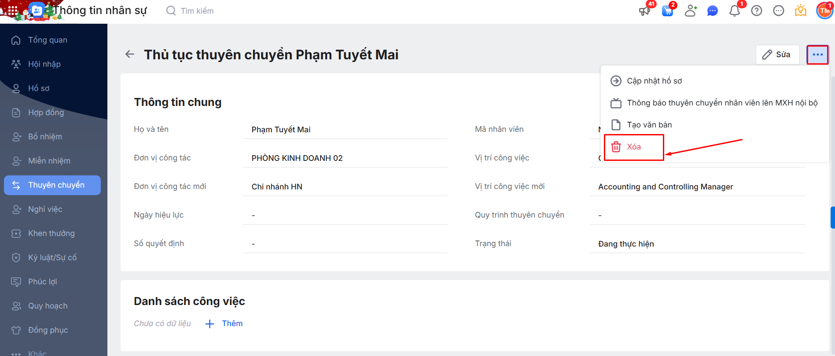
Task: Click the help question mark icon
Action: tap(756, 11)
